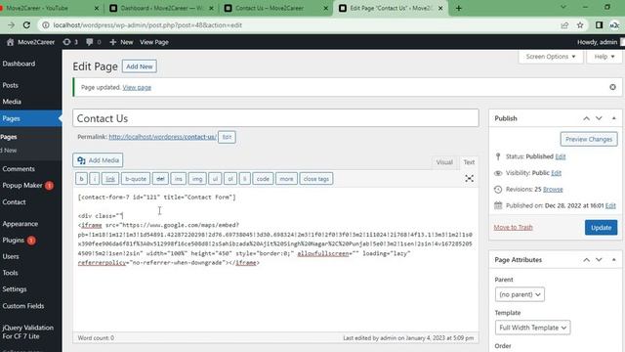Click the ins quicktag button
Image resolution: width=625 pixels, height=352 pixels.
(178, 179)
